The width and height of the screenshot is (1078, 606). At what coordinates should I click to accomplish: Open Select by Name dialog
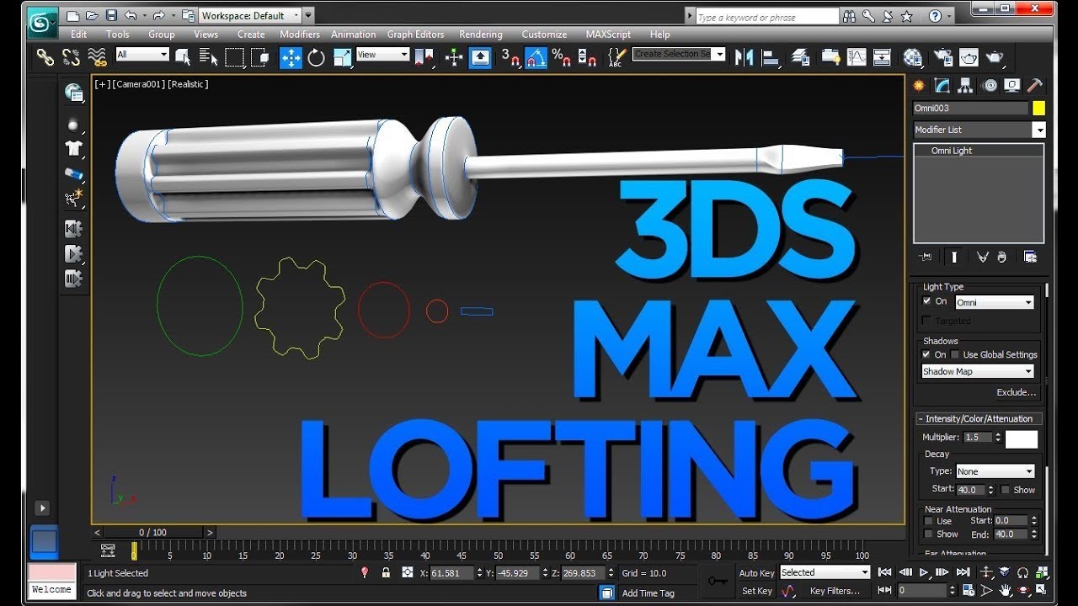tap(208, 57)
